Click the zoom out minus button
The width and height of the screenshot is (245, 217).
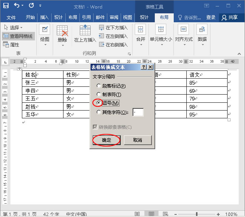tap(176, 214)
